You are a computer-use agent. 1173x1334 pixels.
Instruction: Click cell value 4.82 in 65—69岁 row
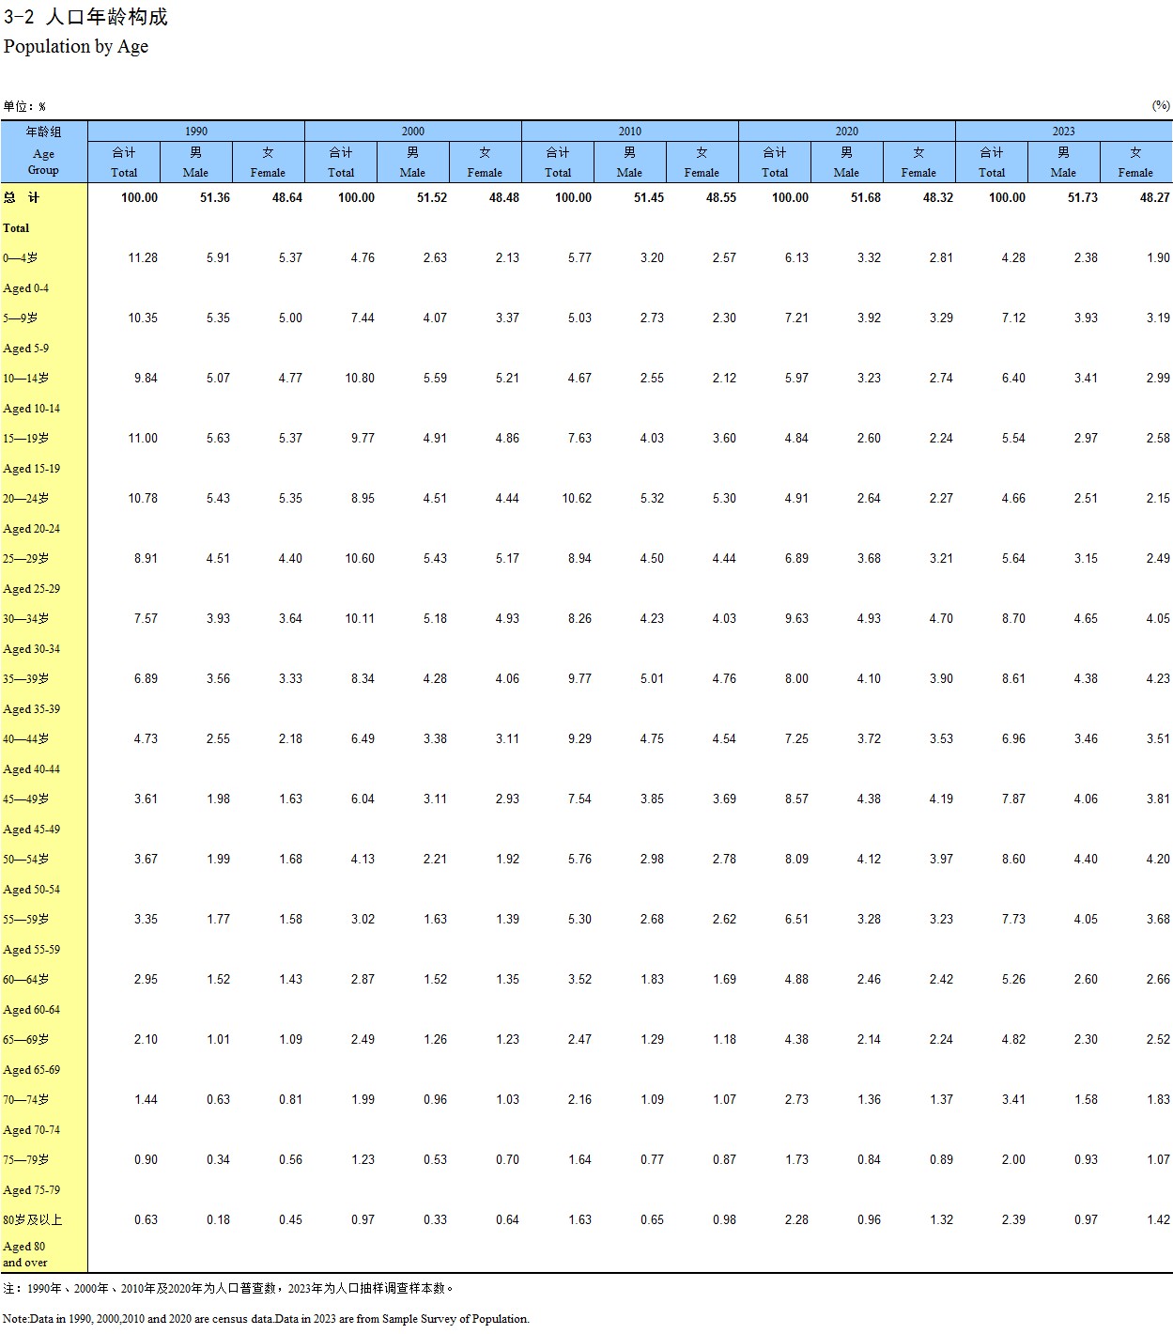point(1013,1039)
